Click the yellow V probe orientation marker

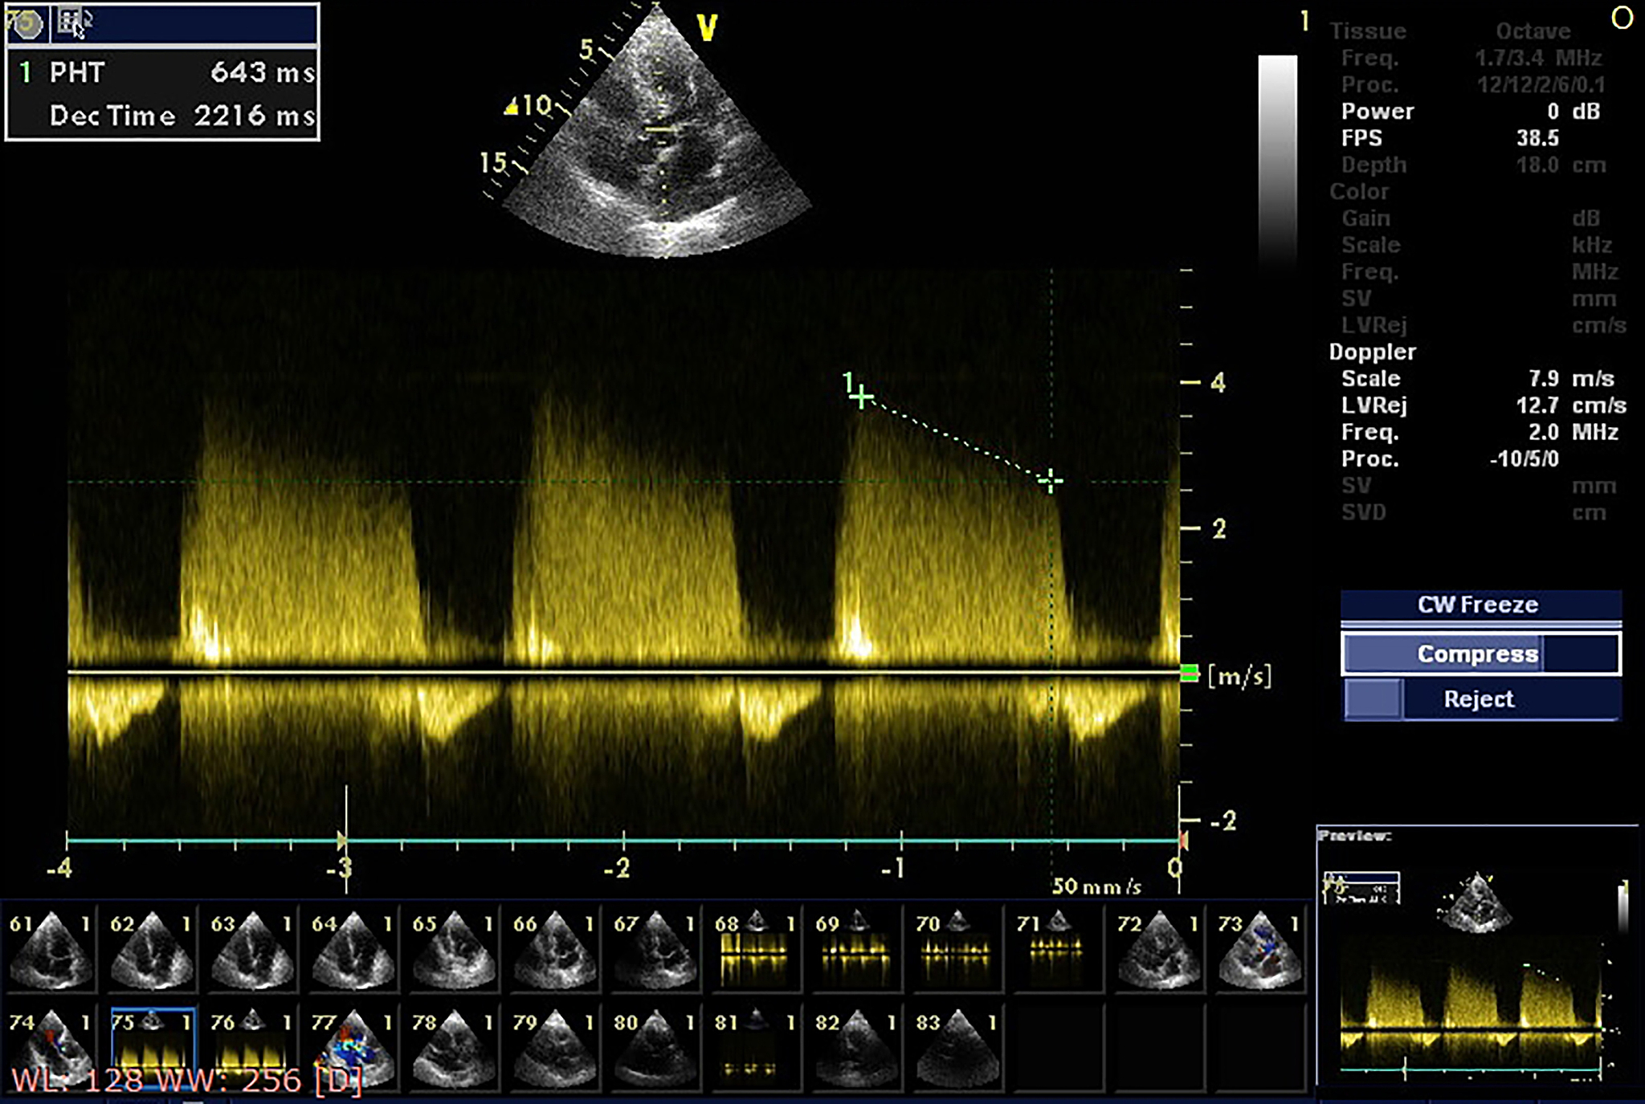click(707, 29)
